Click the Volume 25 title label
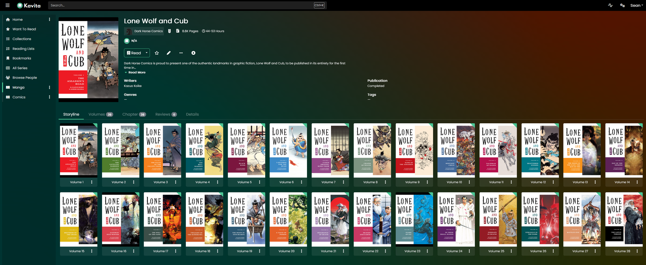The image size is (646, 265). point(496,251)
